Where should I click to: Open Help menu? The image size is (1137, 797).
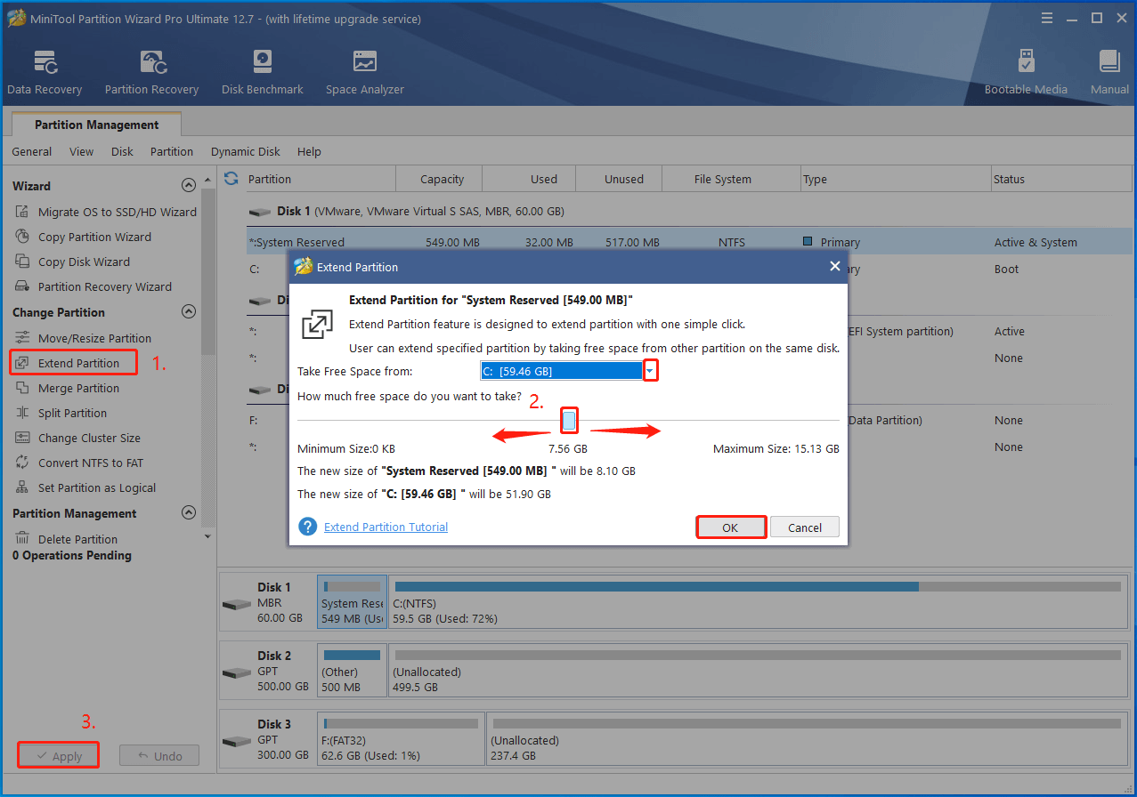(x=309, y=151)
